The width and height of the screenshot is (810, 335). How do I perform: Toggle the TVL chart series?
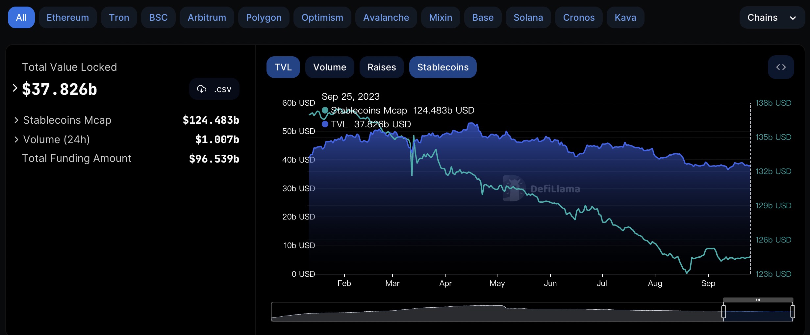pos(283,67)
